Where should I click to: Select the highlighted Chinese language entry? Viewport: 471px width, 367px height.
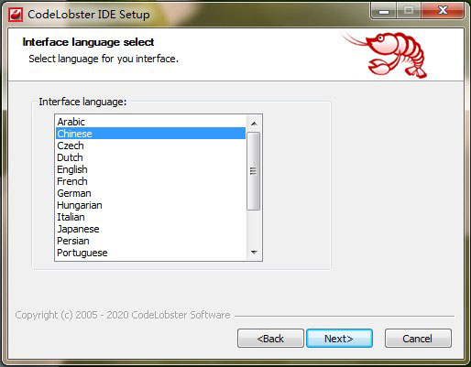pyautogui.click(x=150, y=134)
